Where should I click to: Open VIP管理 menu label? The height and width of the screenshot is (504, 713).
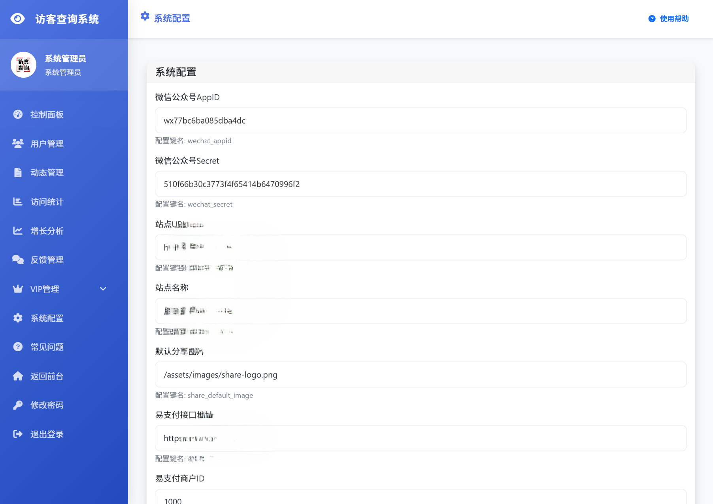pyautogui.click(x=45, y=289)
